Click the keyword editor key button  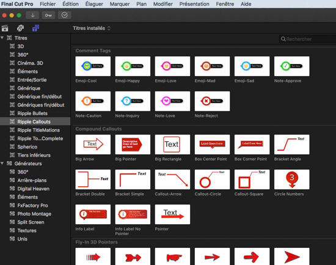pos(48,15)
